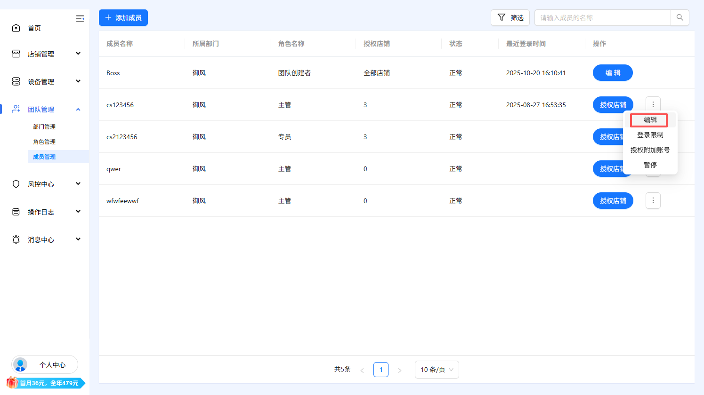Click the 授权店铺 button for wfwfeewwf
The height and width of the screenshot is (395, 704).
(613, 200)
